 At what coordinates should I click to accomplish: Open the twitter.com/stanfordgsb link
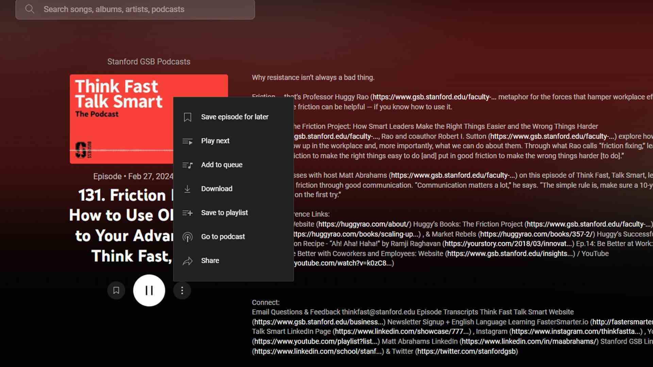[466, 351]
